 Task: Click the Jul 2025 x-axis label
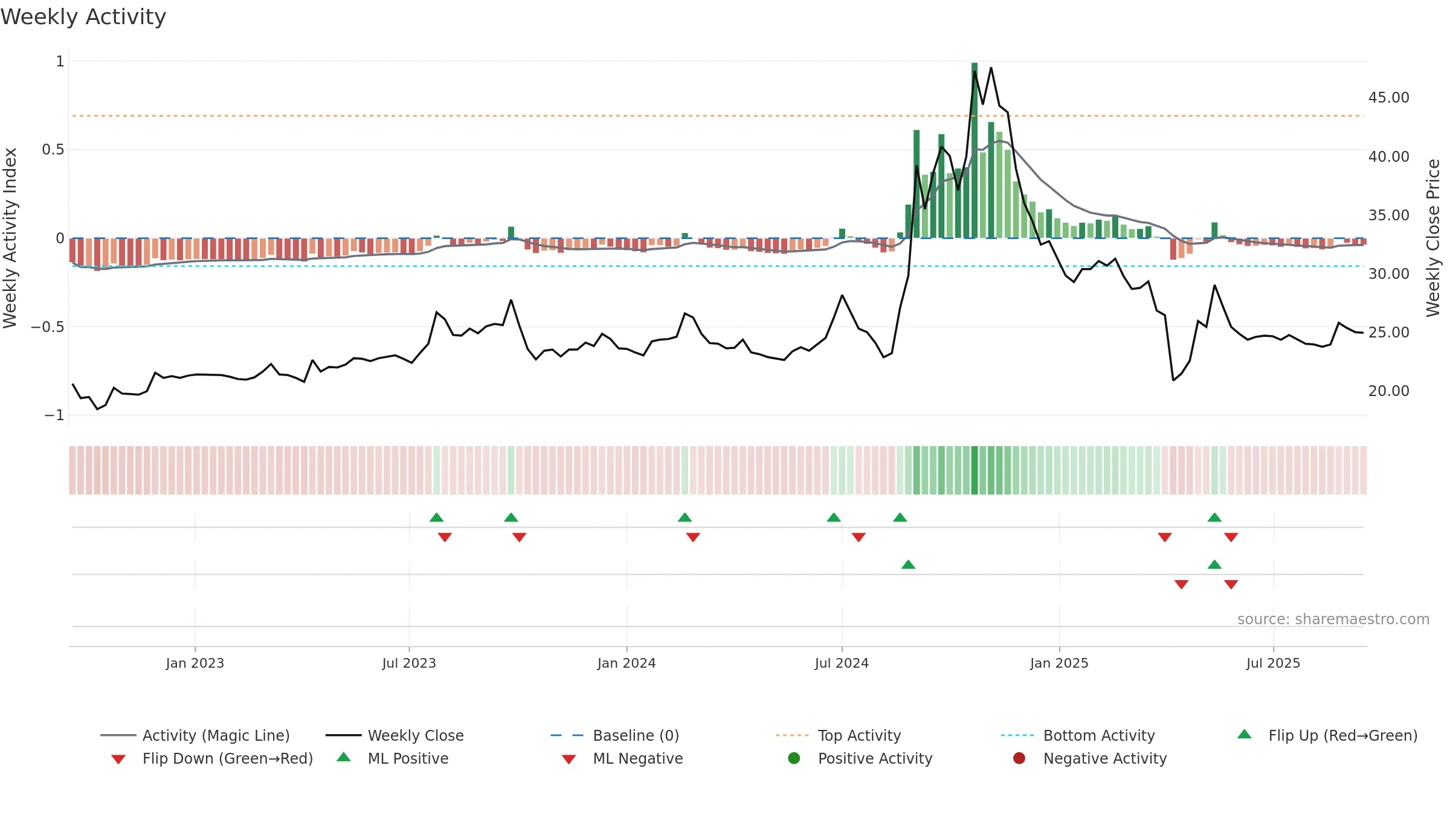click(x=1273, y=663)
